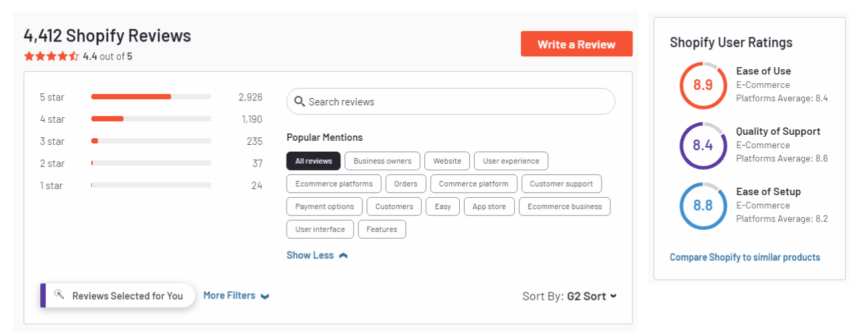860x332 pixels.
Task: Write a Review button
Action: [x=577, y=44]
